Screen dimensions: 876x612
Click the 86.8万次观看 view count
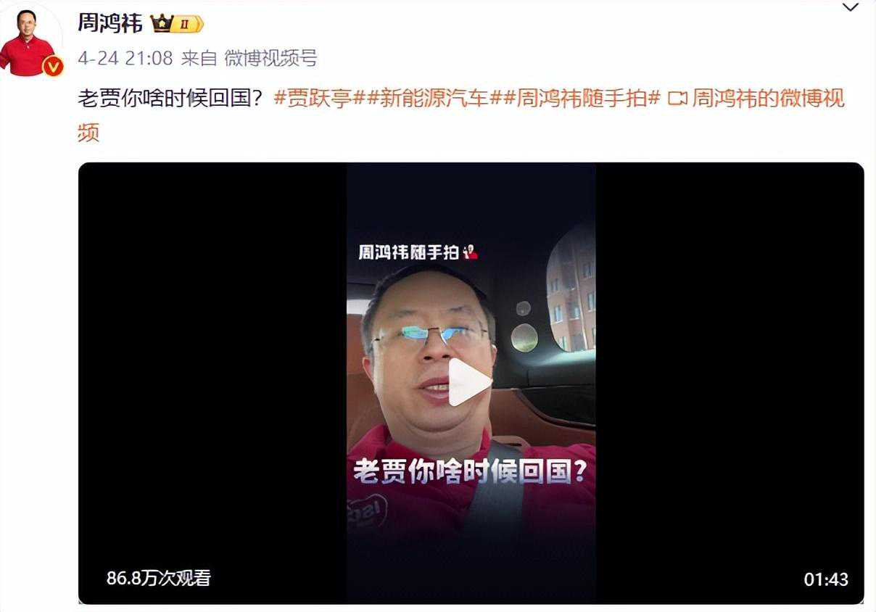pyautogui.click(x=159, y=578)
